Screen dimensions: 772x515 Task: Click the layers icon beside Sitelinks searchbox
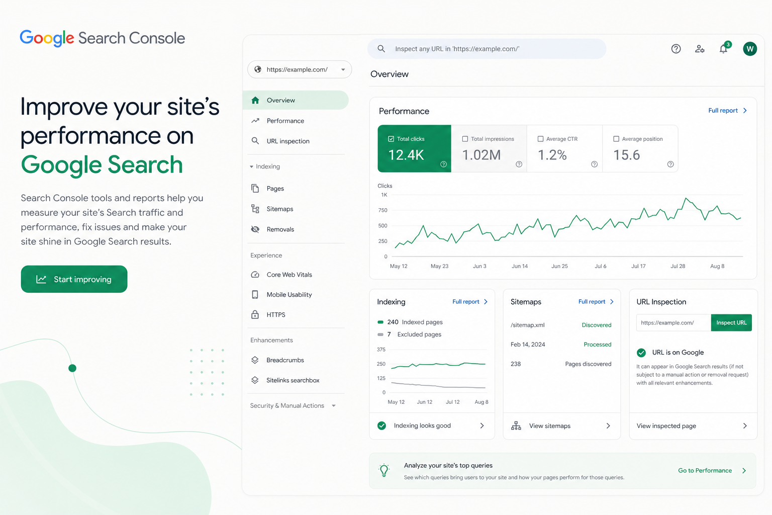[255, 380]
